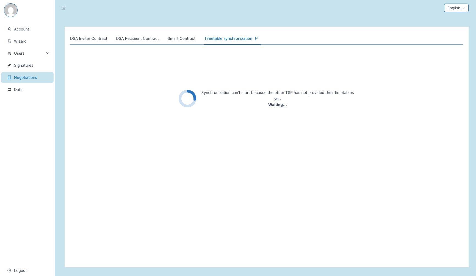476x276 pixels.
Task: Switch to the DSA Inviter Contract tab
Action: pos(88,38)
